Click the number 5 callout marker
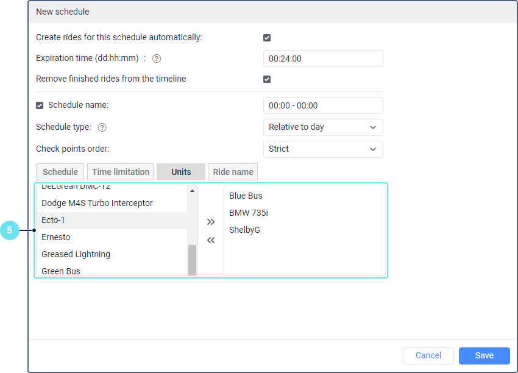The height and width of the screenshot is (373, 518). (10, 230)
